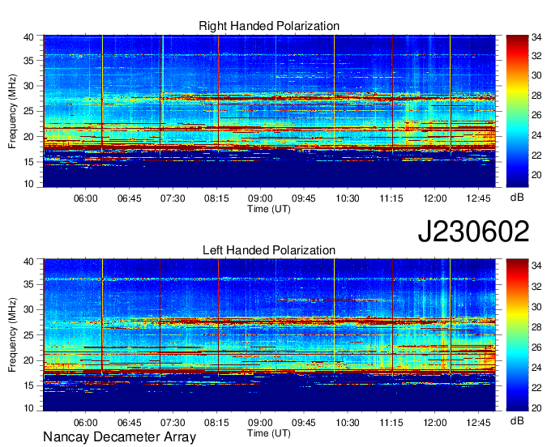This screenshot has height=447, width=551.
Task: Click the top spectrogram color bar
Action: [517, 111]
